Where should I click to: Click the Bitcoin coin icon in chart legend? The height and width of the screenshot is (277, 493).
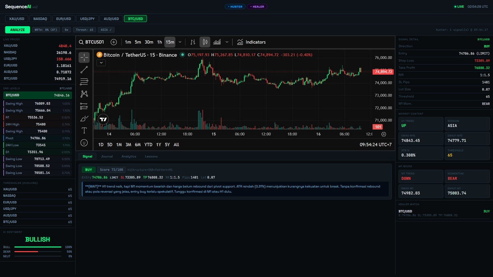point(99,55)
